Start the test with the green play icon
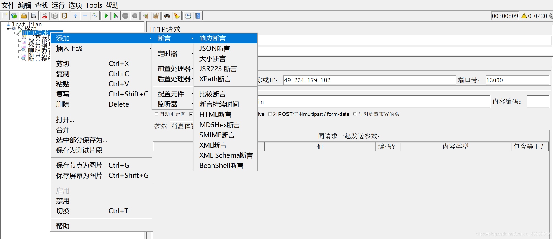This screenshot has width=553, height=239. pyautogui.click(x=106, y=16)
